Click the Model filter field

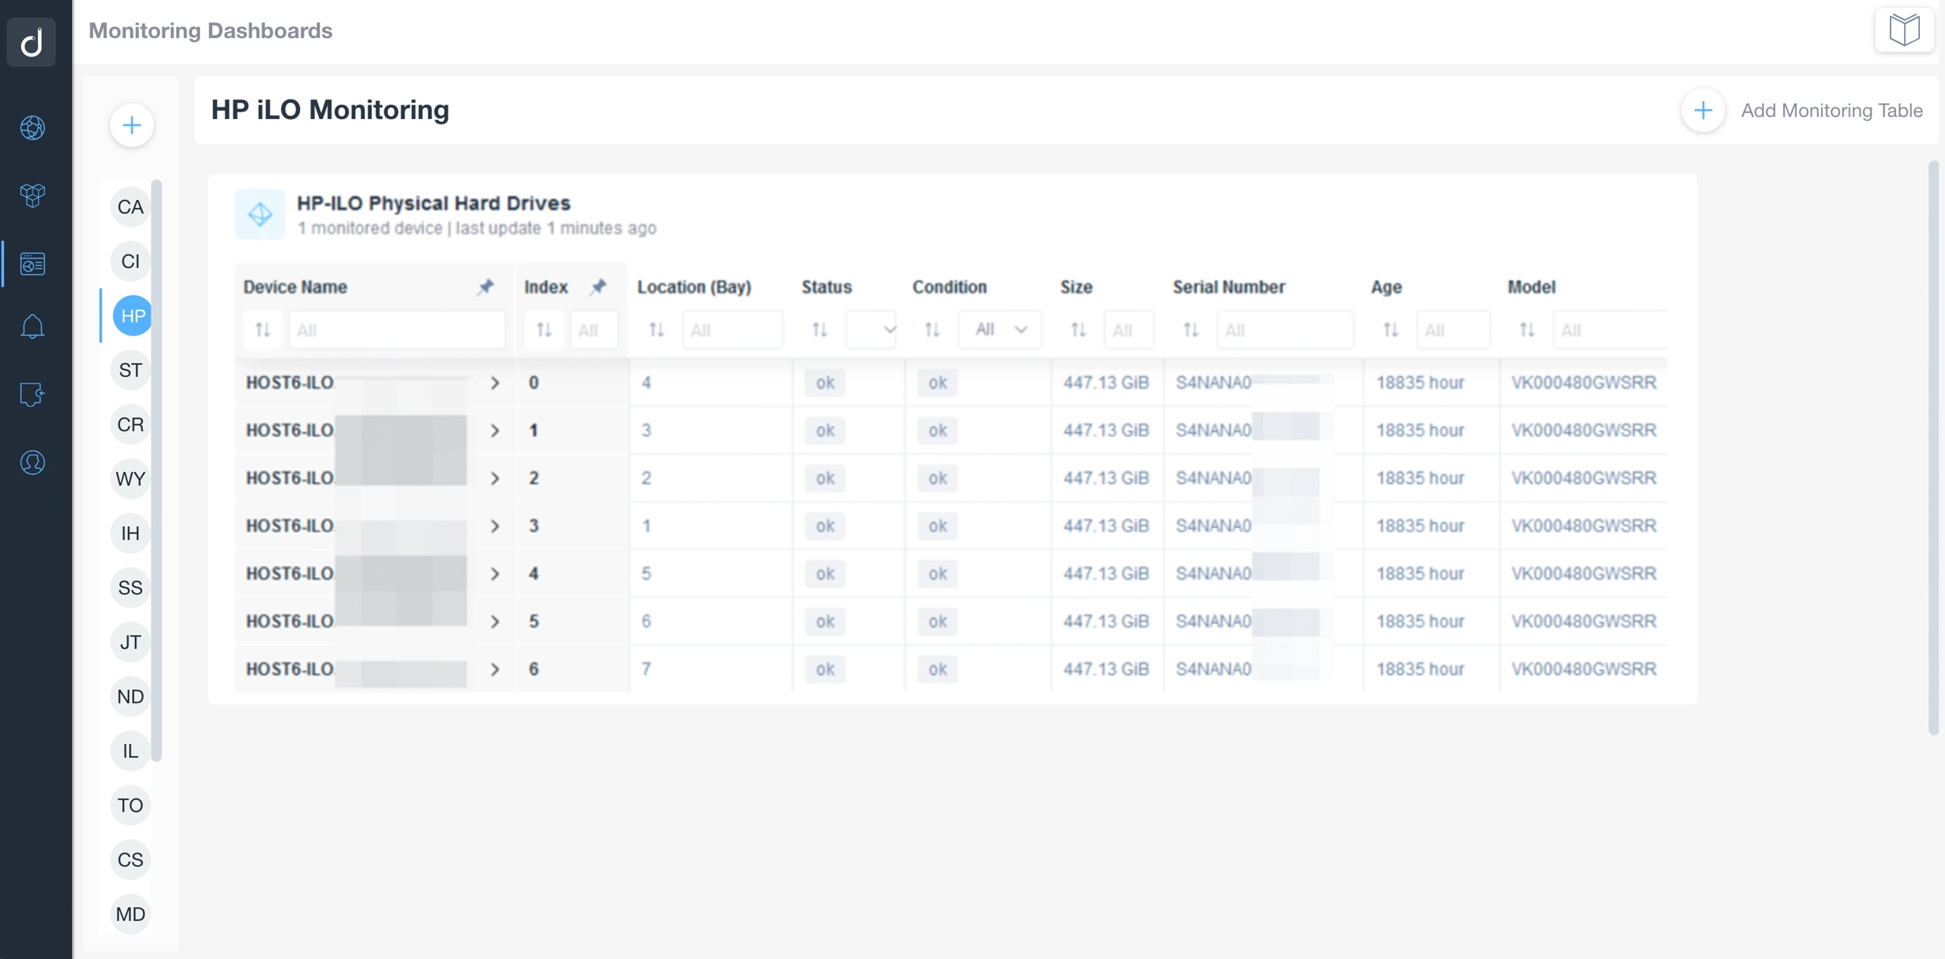point(1610,330)
